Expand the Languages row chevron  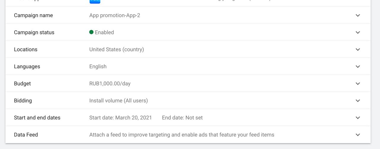358,67
